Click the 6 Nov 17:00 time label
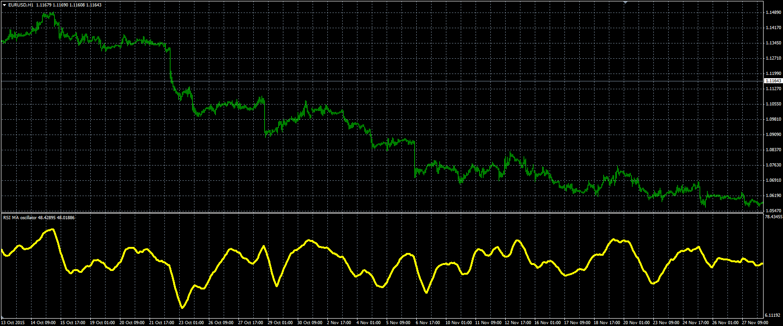Image resolution: width=783 pixels, height=326 pixels. [x=428, y=323]
